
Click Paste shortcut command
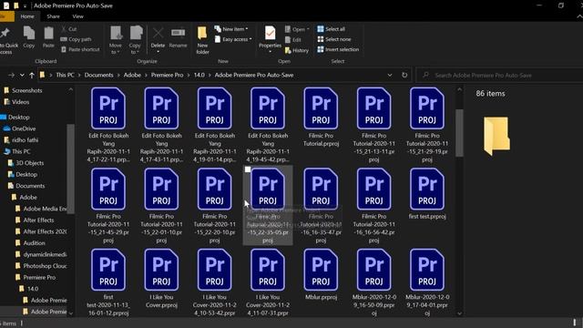(80, 49)
